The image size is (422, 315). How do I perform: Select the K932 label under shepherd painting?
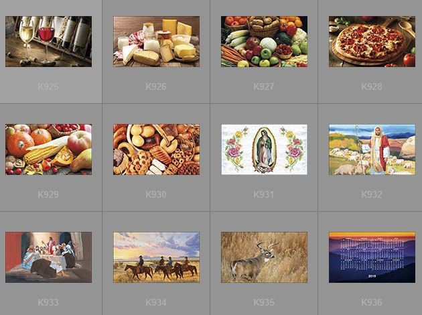(x=372, y=194)
